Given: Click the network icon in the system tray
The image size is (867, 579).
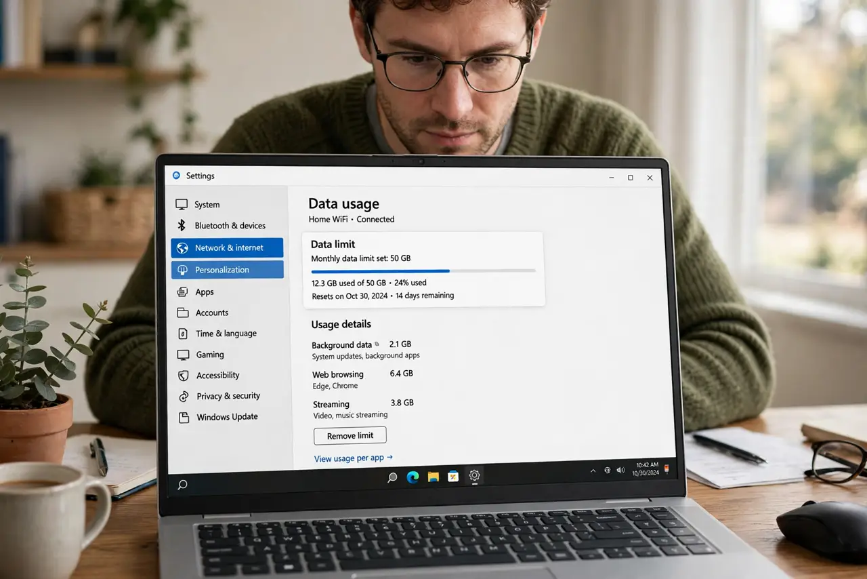Looking at the screenshot, I should [607, 470].
